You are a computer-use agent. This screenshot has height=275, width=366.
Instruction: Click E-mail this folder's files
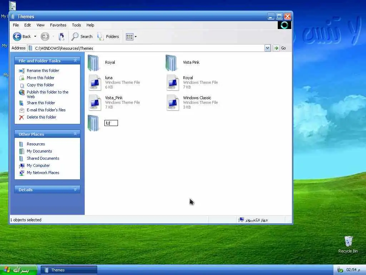(x=46, y=110)
